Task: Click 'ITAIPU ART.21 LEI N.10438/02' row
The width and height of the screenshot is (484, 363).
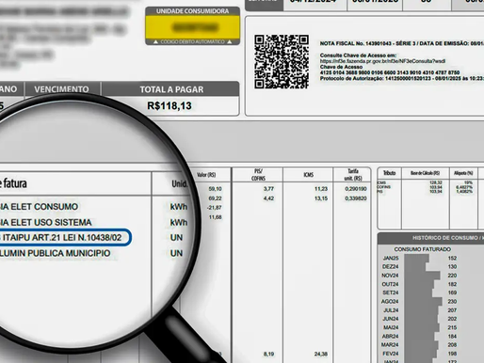Action: coord(62,238)
